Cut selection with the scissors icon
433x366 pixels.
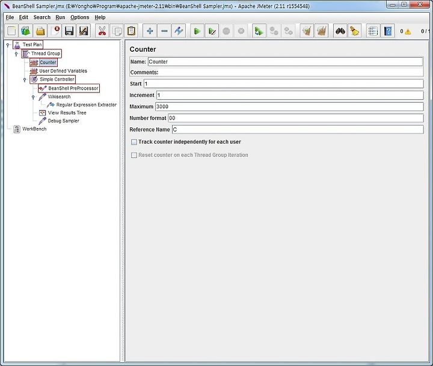pos(102,31)
